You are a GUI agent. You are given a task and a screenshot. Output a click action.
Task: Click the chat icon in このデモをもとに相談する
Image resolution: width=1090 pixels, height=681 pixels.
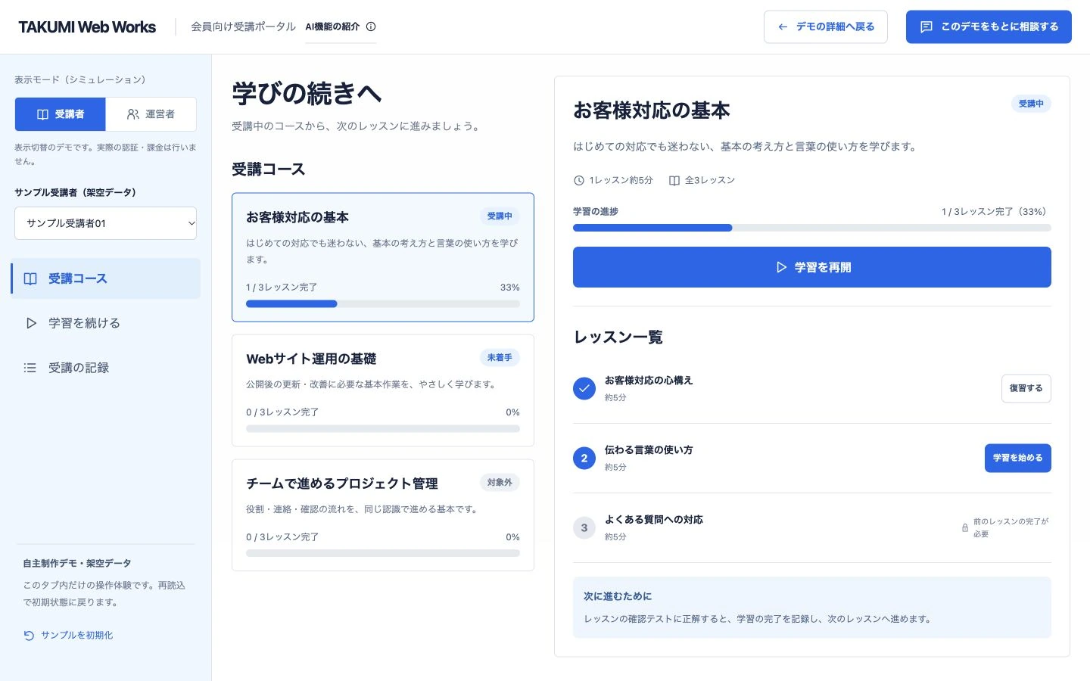tap(926, 26)
